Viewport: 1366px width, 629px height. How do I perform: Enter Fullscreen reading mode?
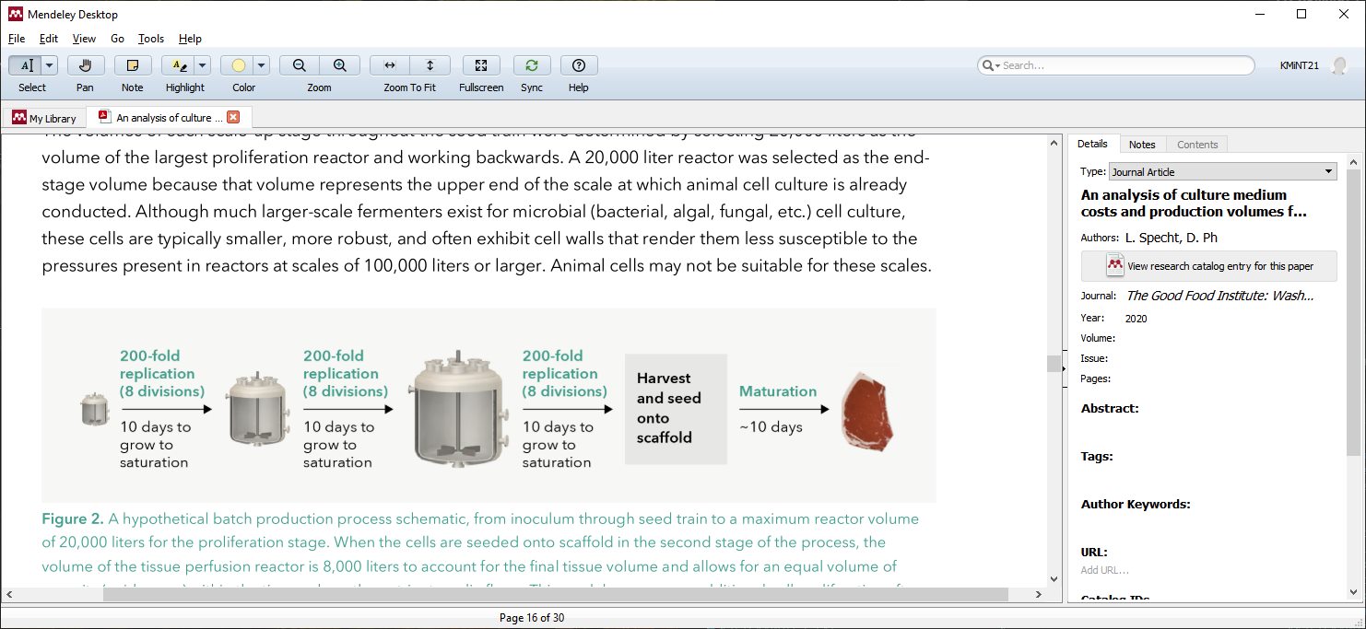(481, 65)
